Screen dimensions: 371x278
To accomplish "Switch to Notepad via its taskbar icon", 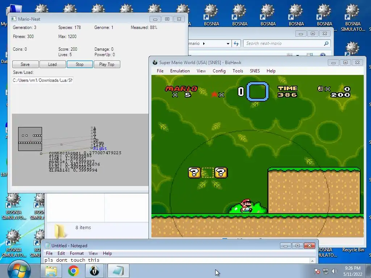I will [x=118, y=271].
